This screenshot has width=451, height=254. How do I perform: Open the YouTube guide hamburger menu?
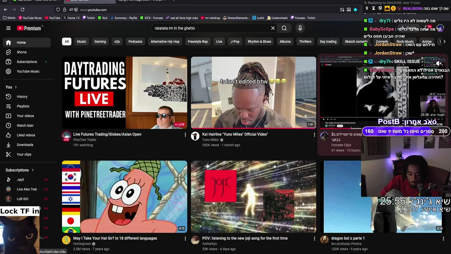(x=8, y=28)
